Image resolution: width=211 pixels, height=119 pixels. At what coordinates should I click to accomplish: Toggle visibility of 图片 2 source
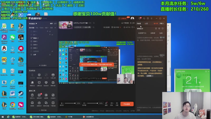pos(50,31)
